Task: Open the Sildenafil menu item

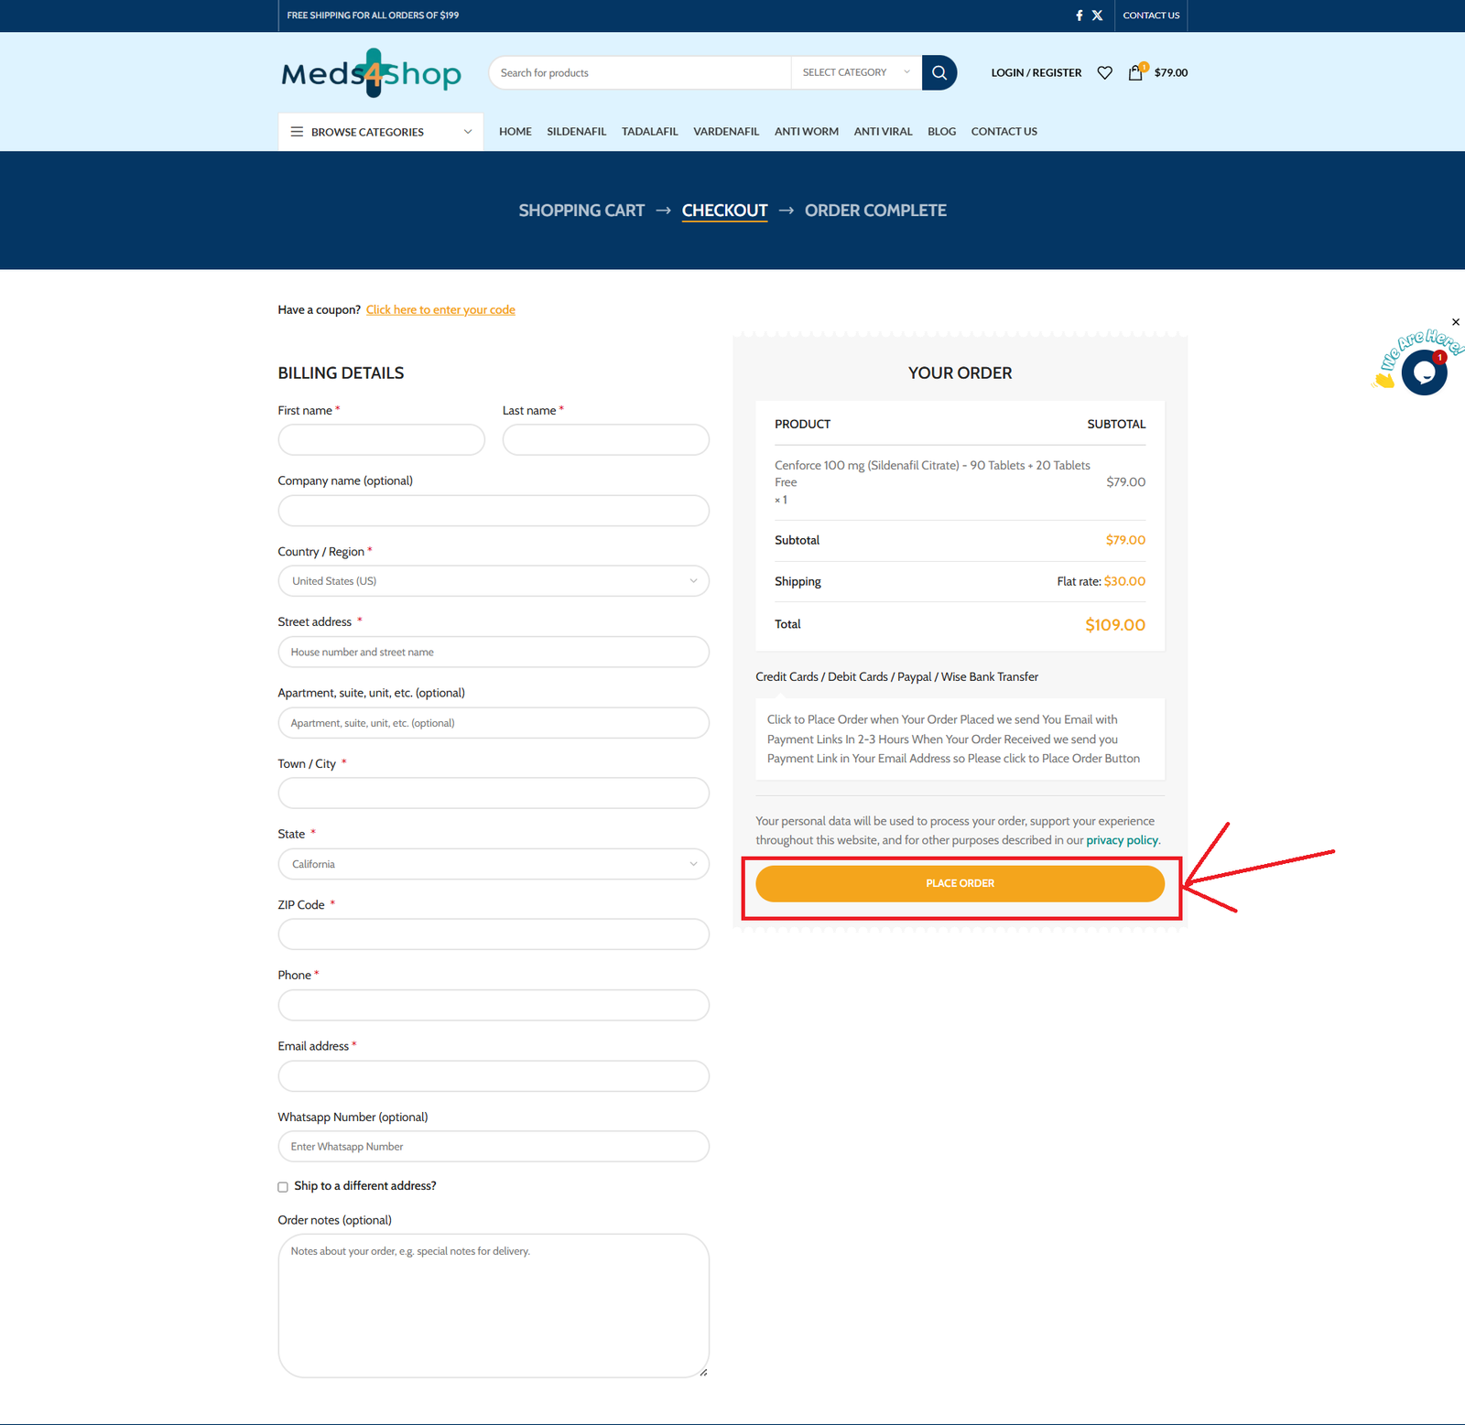Action: point(577,132)
